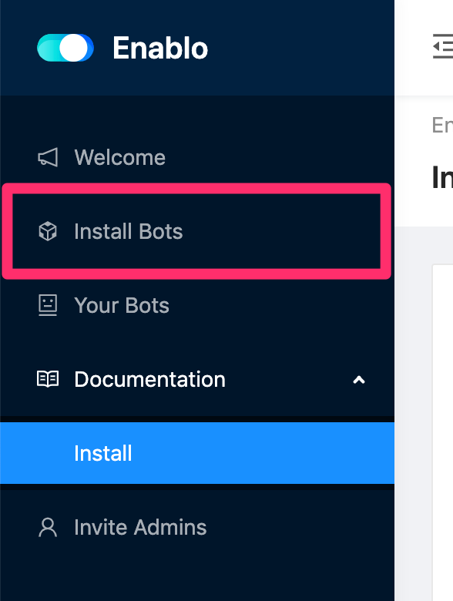Click the Enablo toggle logo

[x=65, y=48]
